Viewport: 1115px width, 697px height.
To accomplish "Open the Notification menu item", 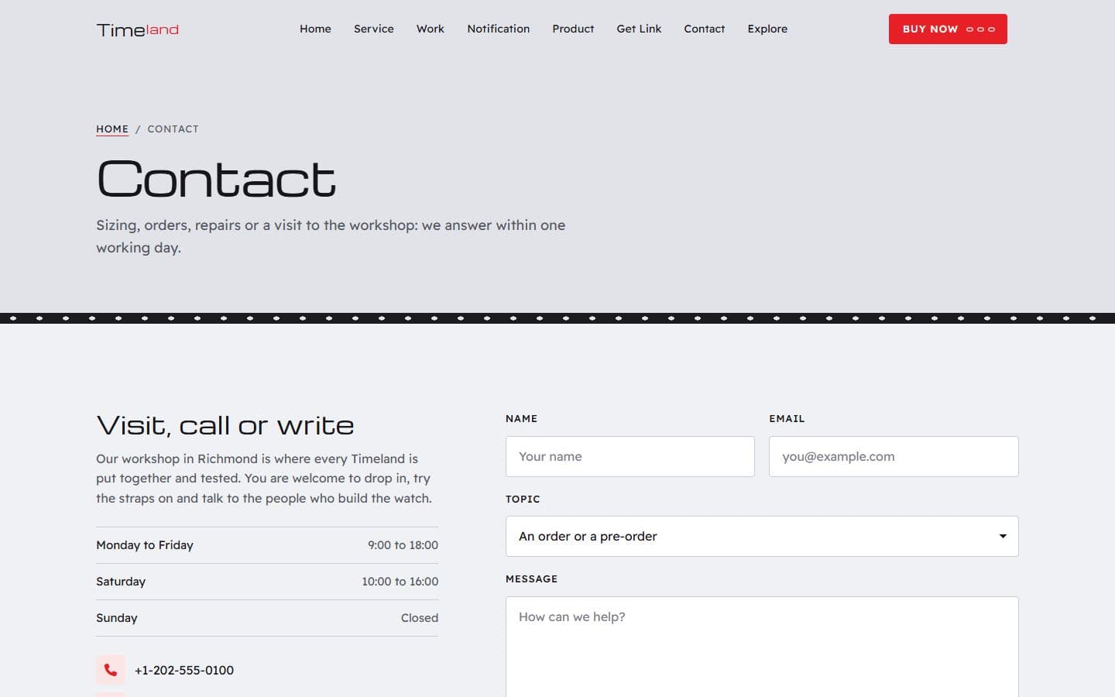I will [x=499, y=29].
